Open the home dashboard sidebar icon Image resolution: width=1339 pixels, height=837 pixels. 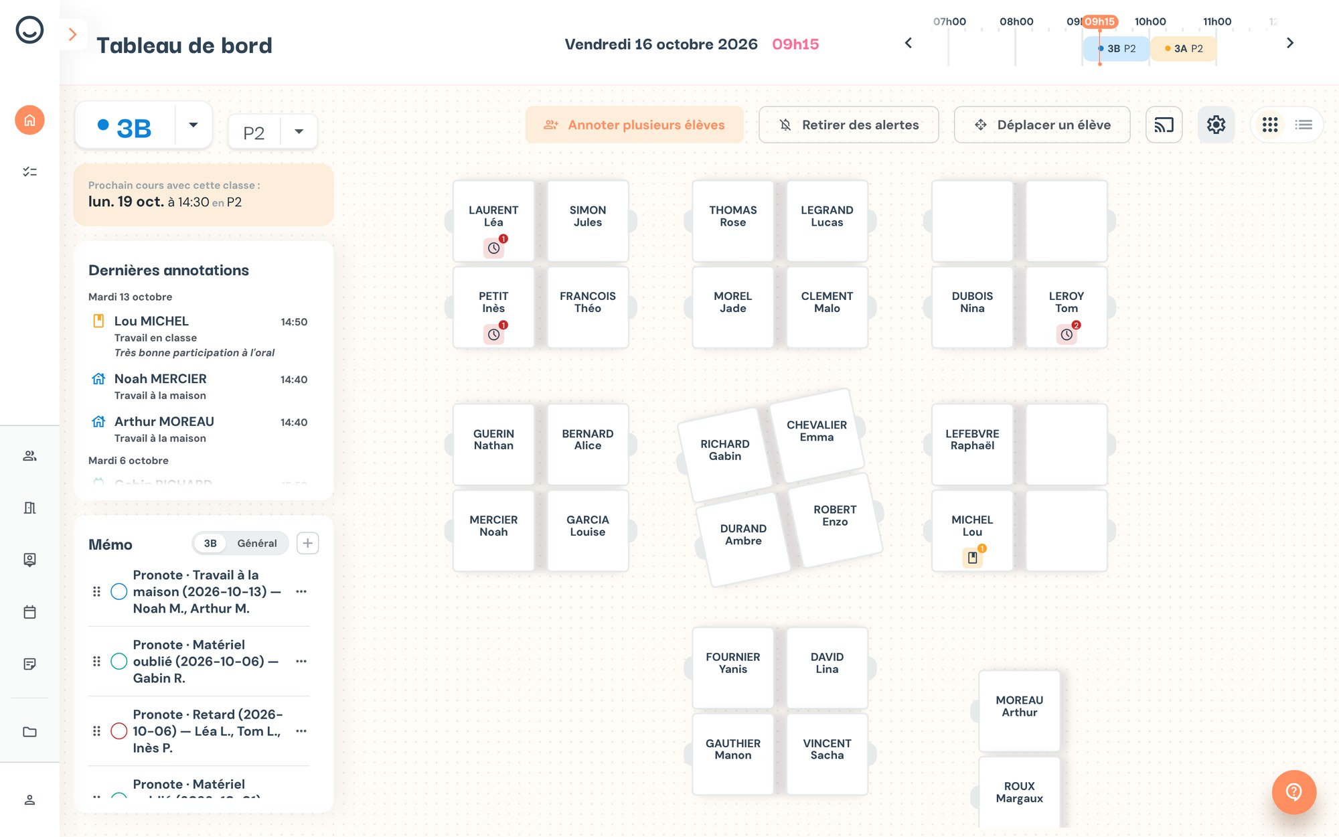(29, 121)
